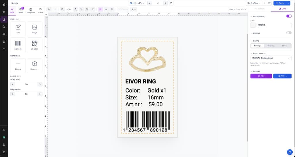
Task: Click the background color swatch
Action: click(253, 25)
